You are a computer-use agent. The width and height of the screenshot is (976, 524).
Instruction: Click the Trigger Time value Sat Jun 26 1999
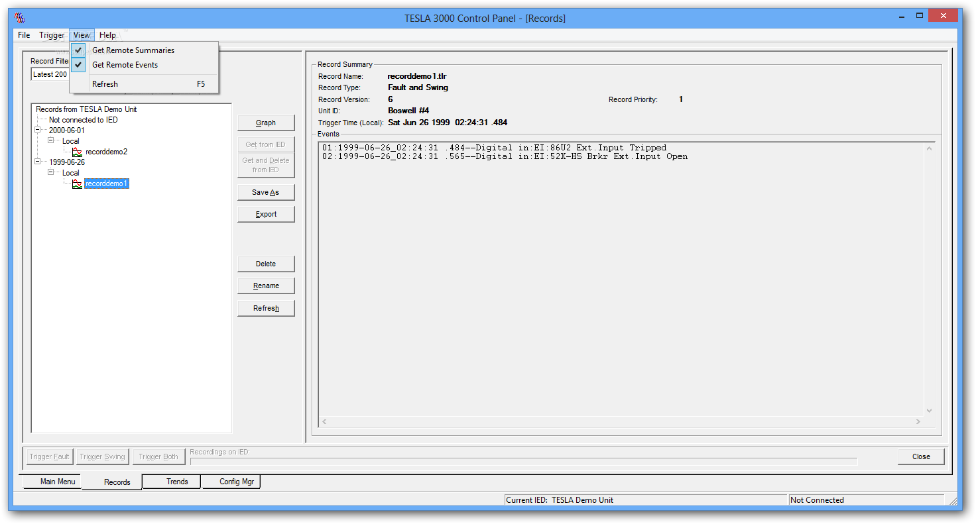point(448,123)
